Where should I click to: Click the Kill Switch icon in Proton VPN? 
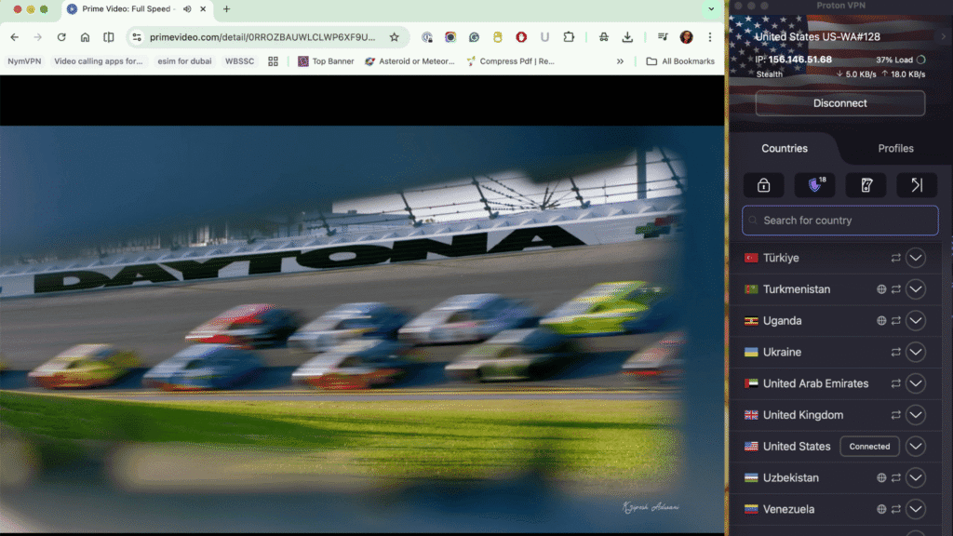click(x=866, y=185)
